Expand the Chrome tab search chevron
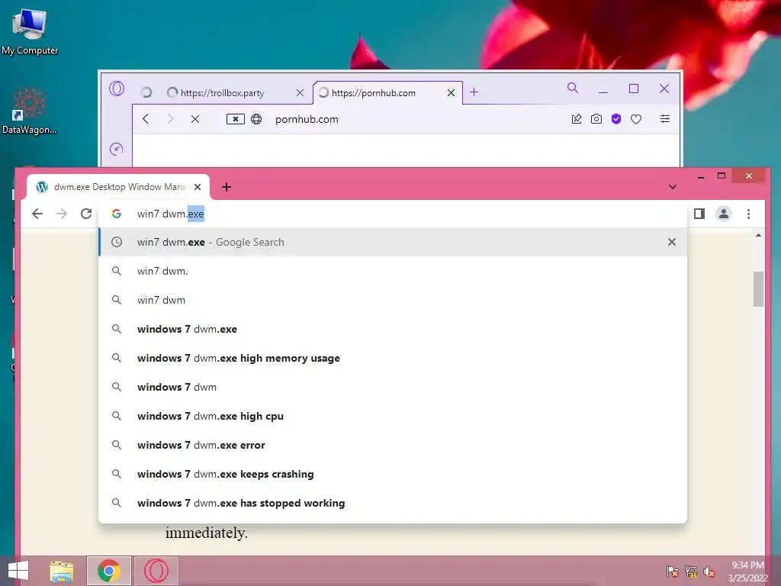The height and width of the screenshot is (586, 781). click(673, 187)
